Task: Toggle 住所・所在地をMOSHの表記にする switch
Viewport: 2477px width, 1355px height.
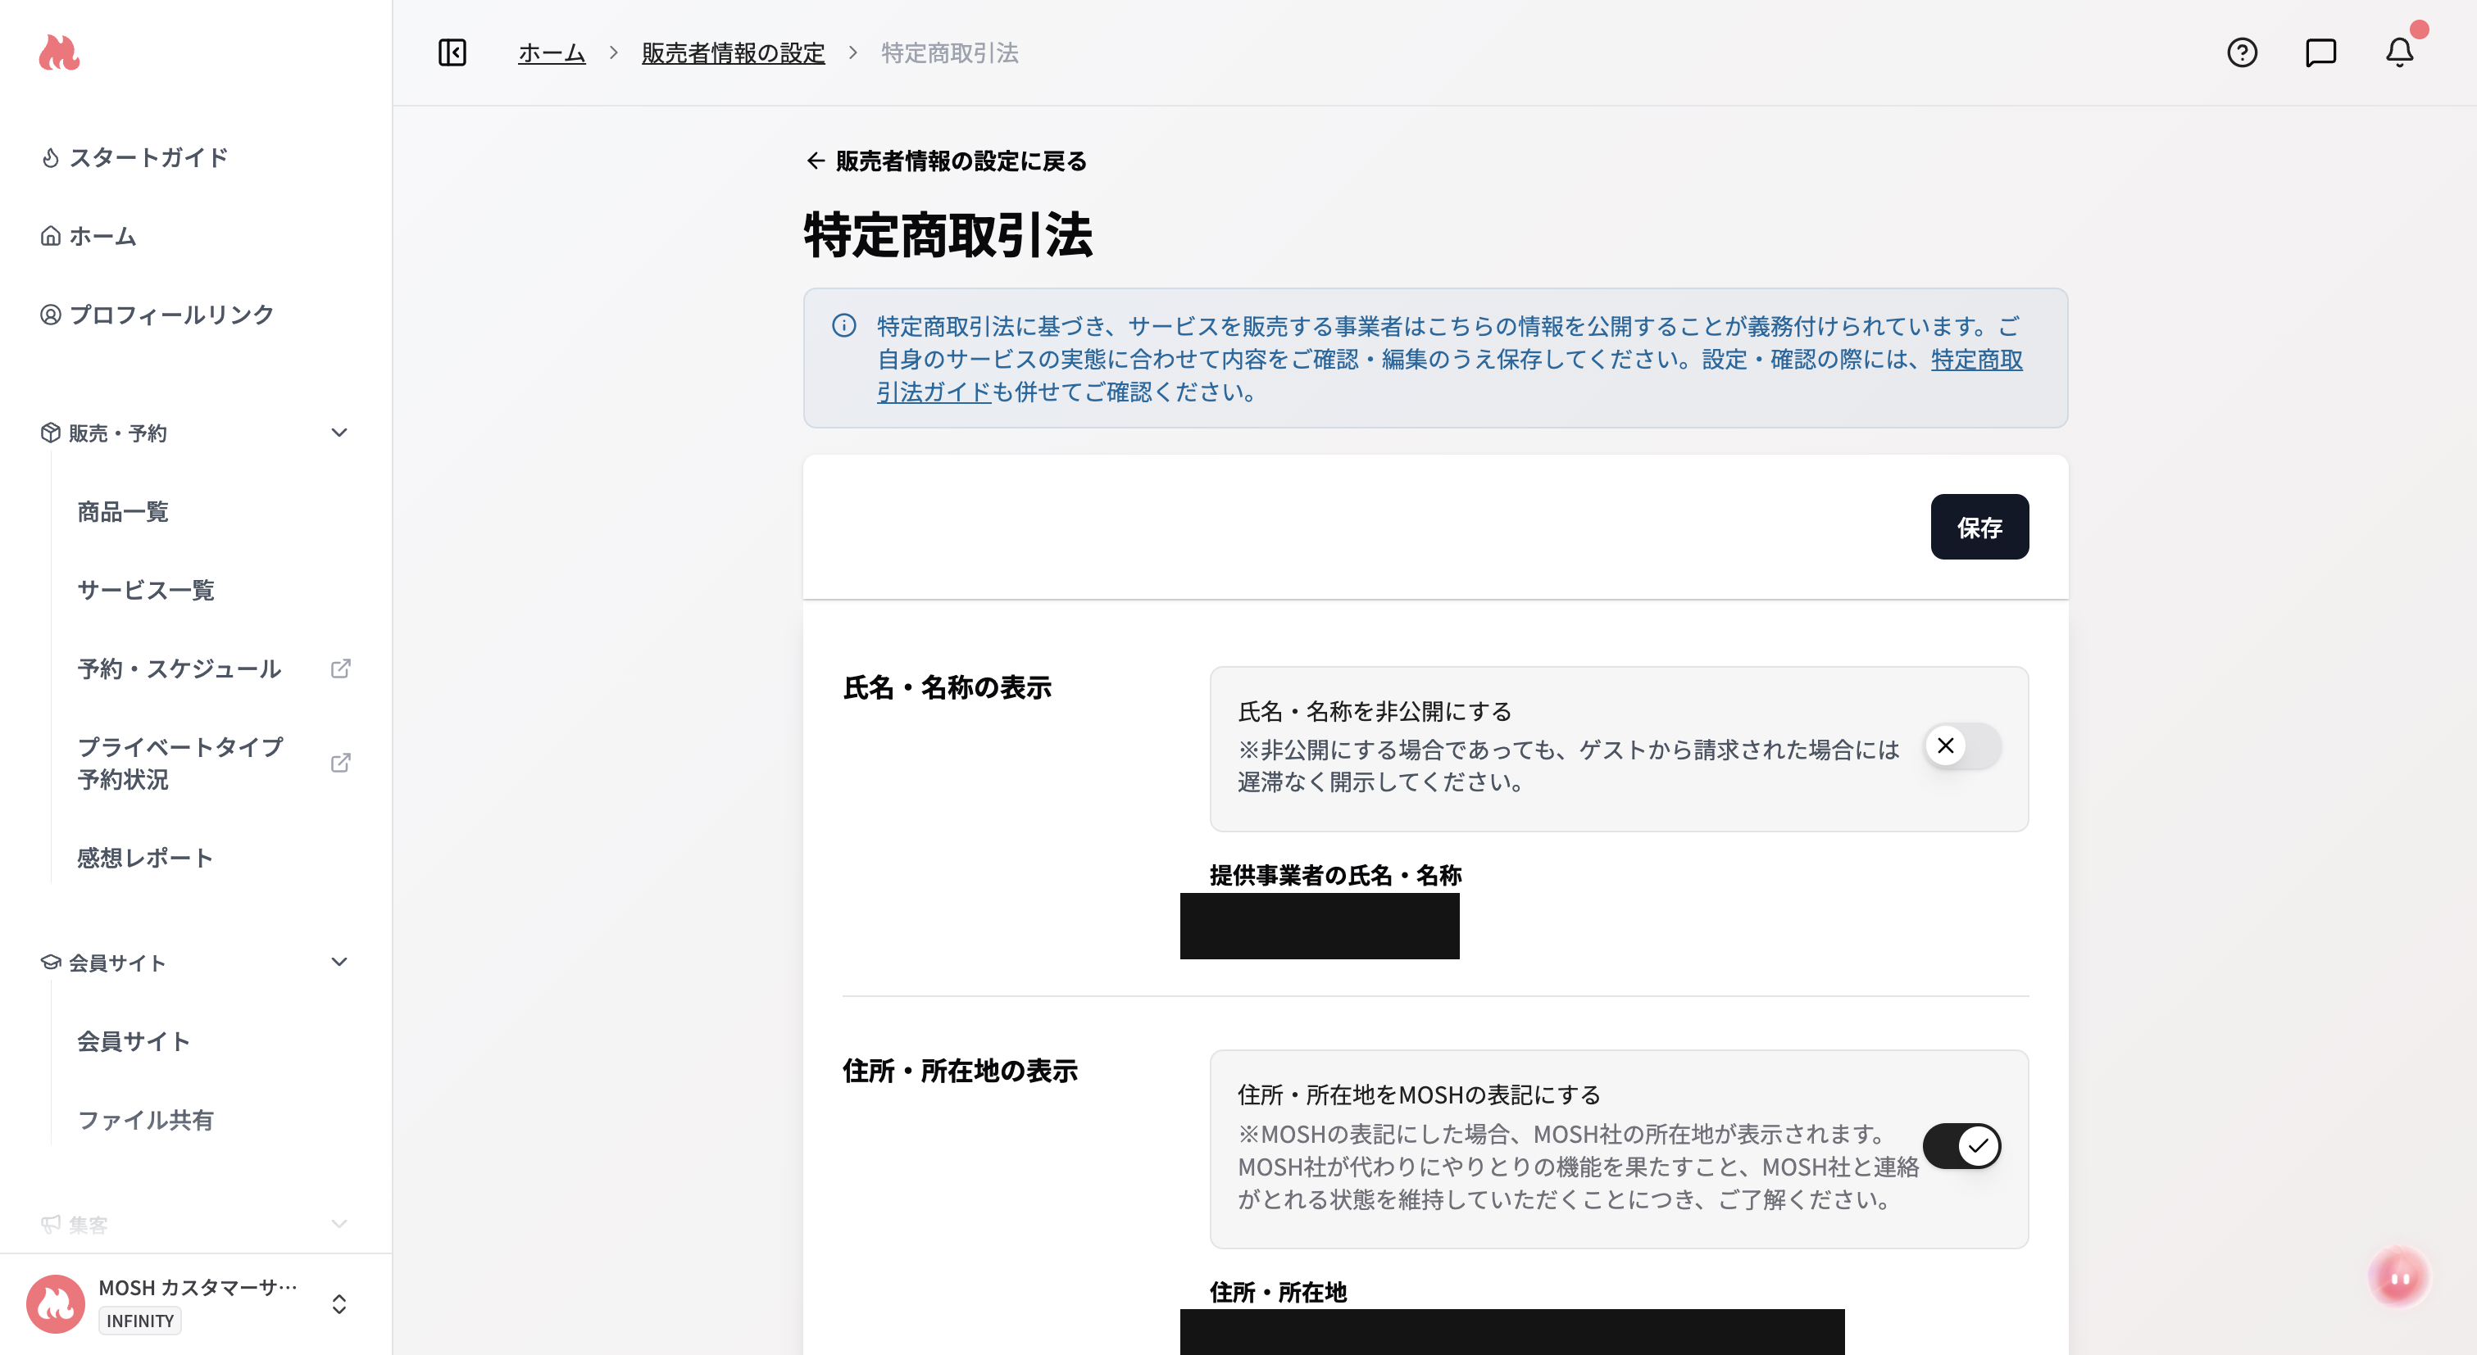Action: click(1961, 1145)
